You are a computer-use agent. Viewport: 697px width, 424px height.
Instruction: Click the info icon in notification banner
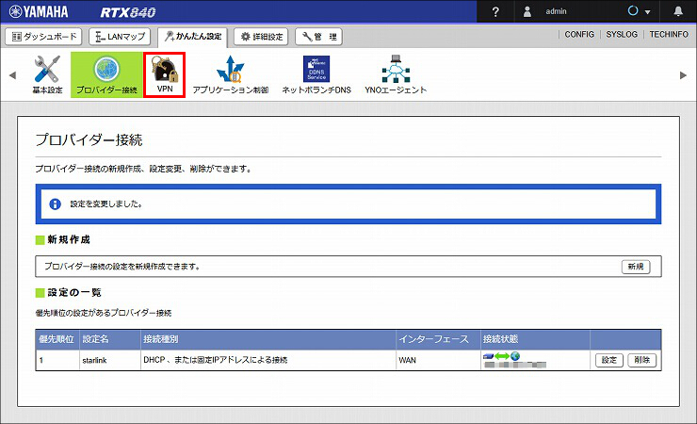click(x=56, y=204)
